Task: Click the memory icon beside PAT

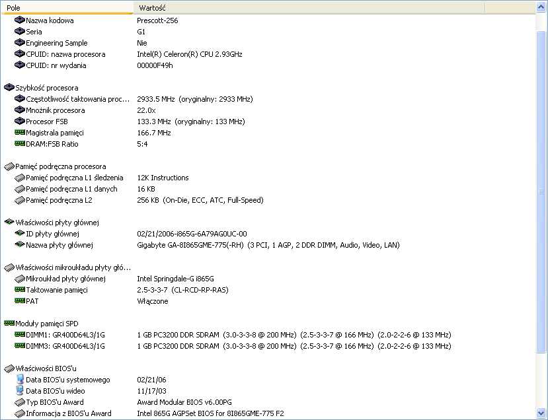Action: pyautogui.click(x=20, y=300)
